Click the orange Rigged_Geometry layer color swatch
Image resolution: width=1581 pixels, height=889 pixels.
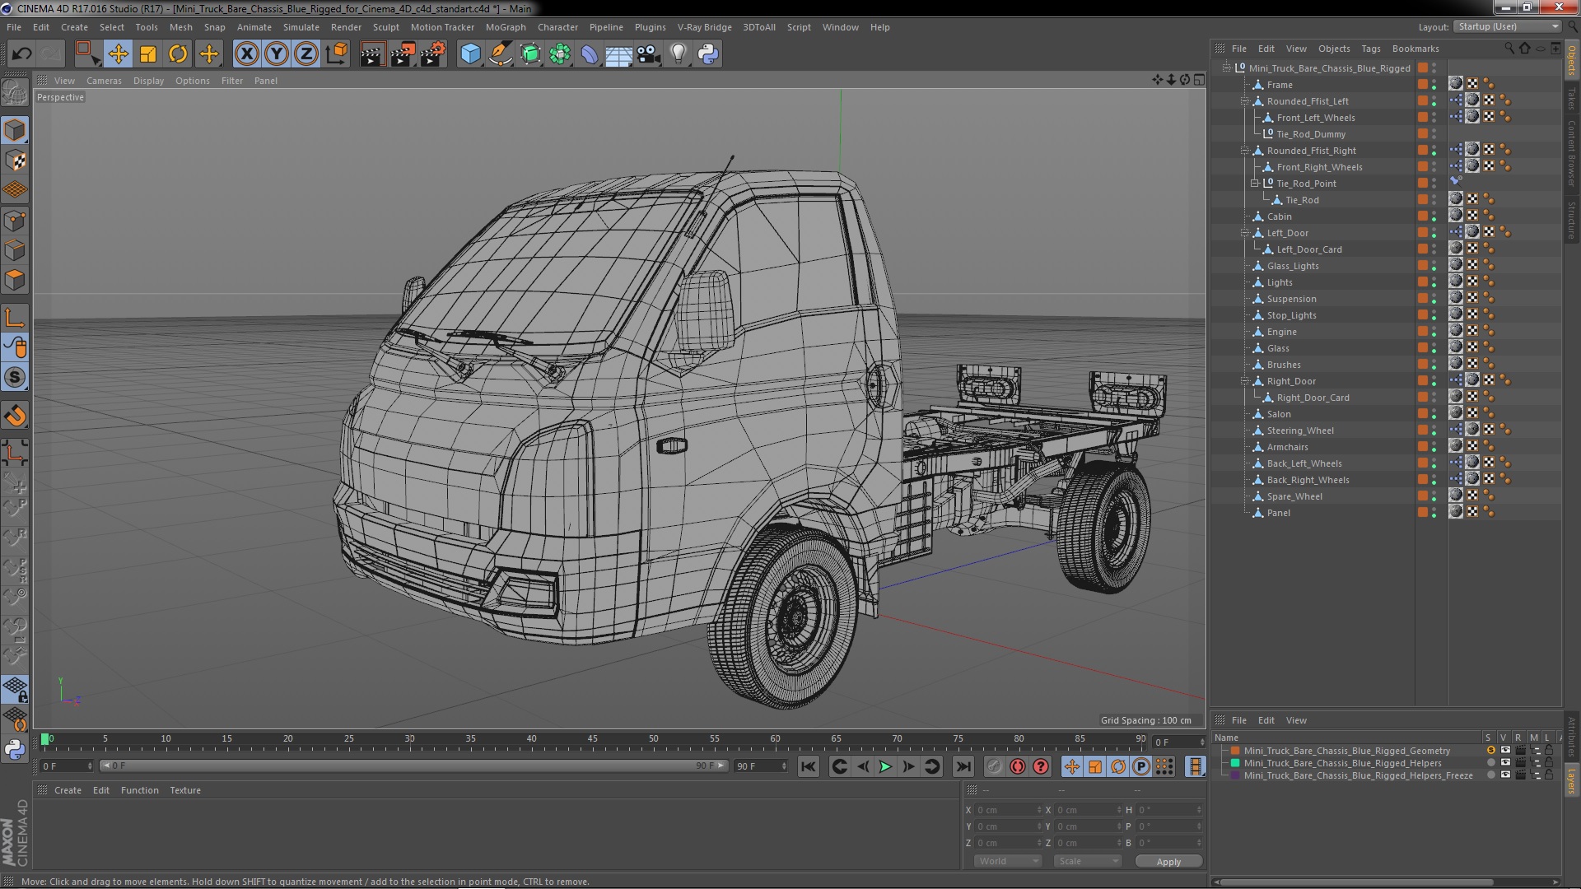tap(1235, 751)
